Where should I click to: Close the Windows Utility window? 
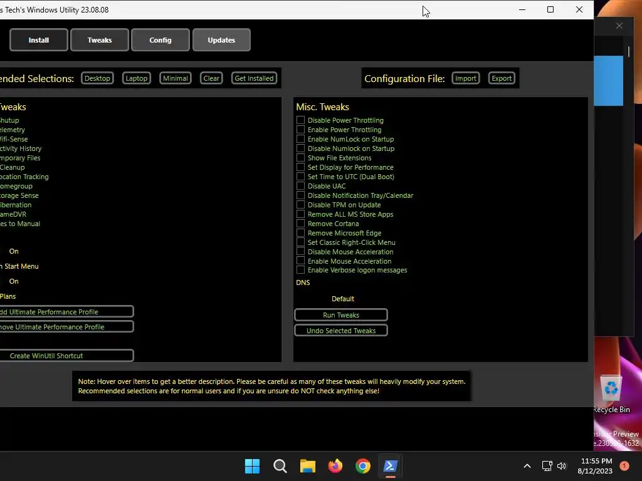579,9
